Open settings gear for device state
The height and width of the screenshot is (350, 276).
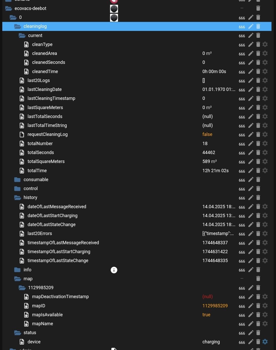265,342
